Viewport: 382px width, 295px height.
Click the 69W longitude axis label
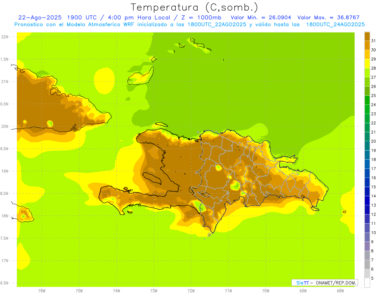[x=303, y=291]
